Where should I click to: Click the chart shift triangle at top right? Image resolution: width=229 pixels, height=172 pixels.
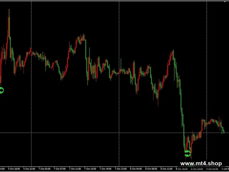pos(225,1)
